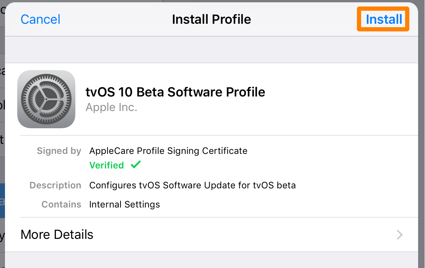Viewport: 425px width, 268px height.
Task: Click the Internal Settings value in Contains row
Action: [x=124, y=204]
